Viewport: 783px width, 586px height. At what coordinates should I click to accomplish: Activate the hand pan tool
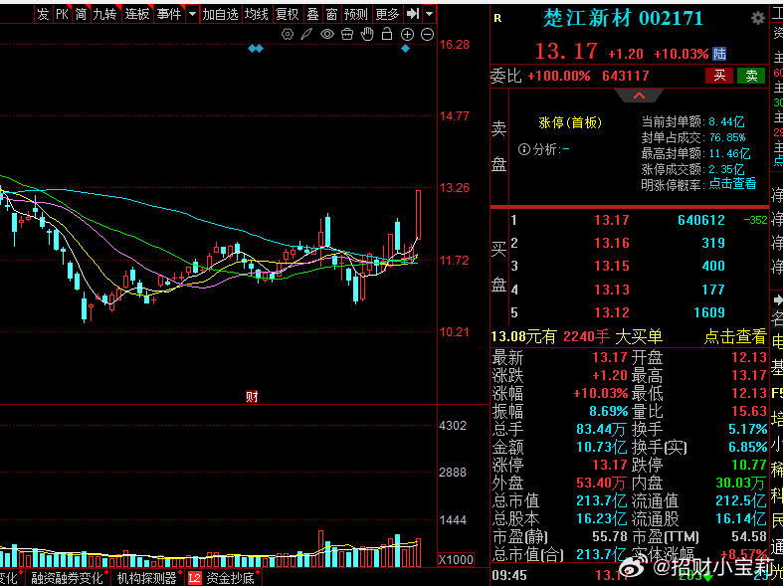[367, 35]
